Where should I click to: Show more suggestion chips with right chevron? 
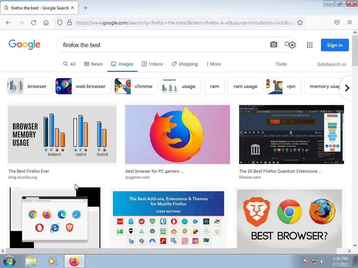(347, 88)
